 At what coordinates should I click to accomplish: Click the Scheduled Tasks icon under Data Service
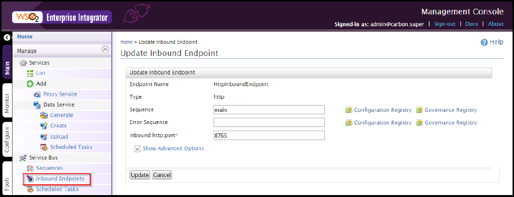tap(44, 147)
